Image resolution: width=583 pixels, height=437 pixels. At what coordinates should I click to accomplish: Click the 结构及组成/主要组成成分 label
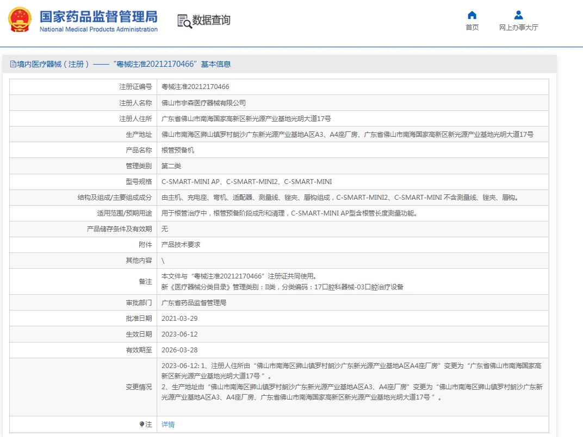tap(115, 198)
